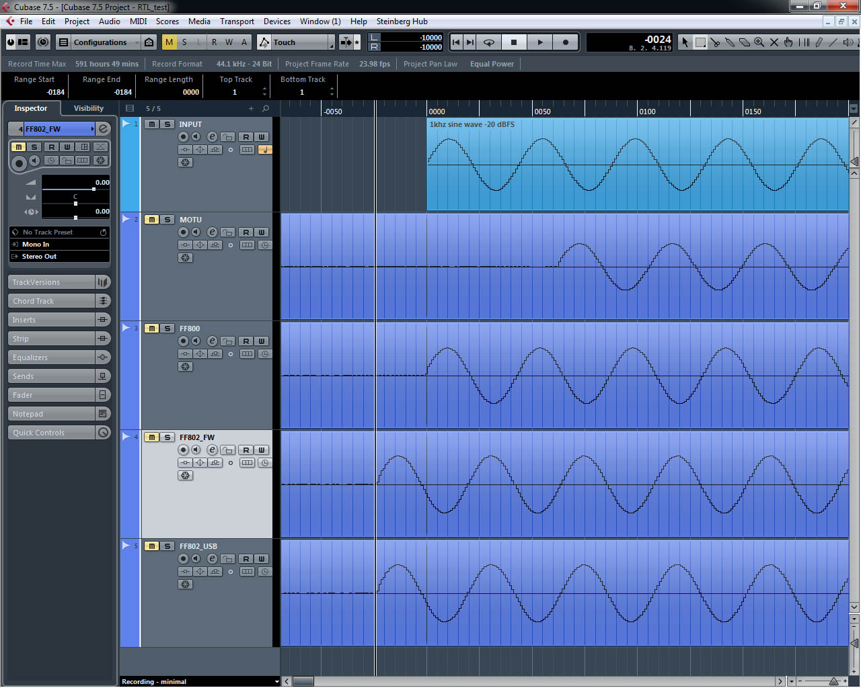Select the Range Selection tool
Viewport: 861px width, 688px height.
(700, 42)
